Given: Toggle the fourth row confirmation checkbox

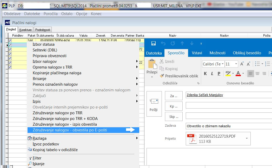Looking at the screenshot, I should (10, 54).
